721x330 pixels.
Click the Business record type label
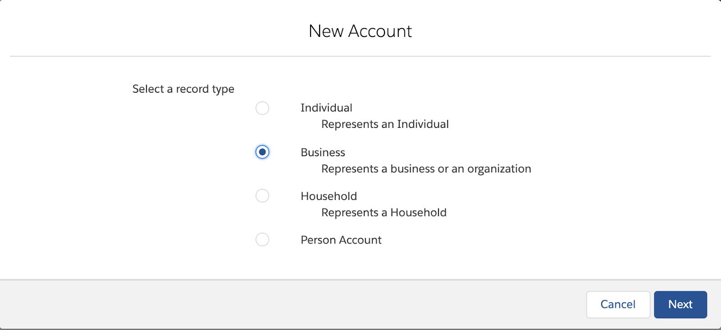(x=323, y=153)
